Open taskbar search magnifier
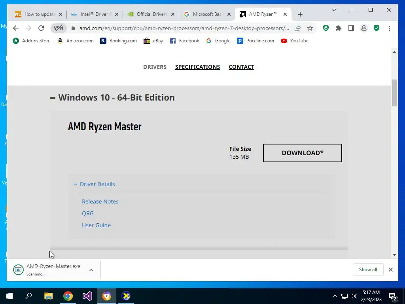This screenshot has width=405, height=304. [x=28, y=296]
